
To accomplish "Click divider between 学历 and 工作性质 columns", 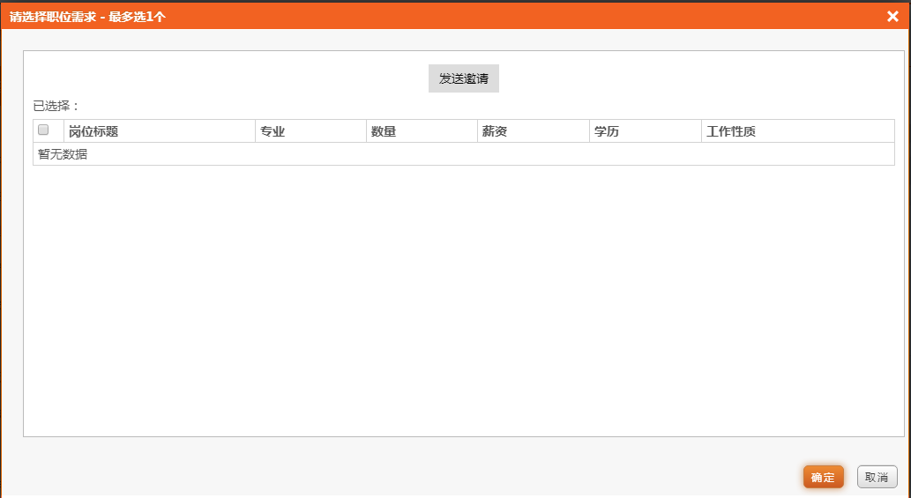I will [x=701, y=131].
